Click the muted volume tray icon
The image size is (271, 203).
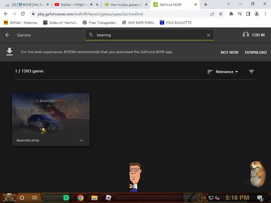click(x=217, y=198)
